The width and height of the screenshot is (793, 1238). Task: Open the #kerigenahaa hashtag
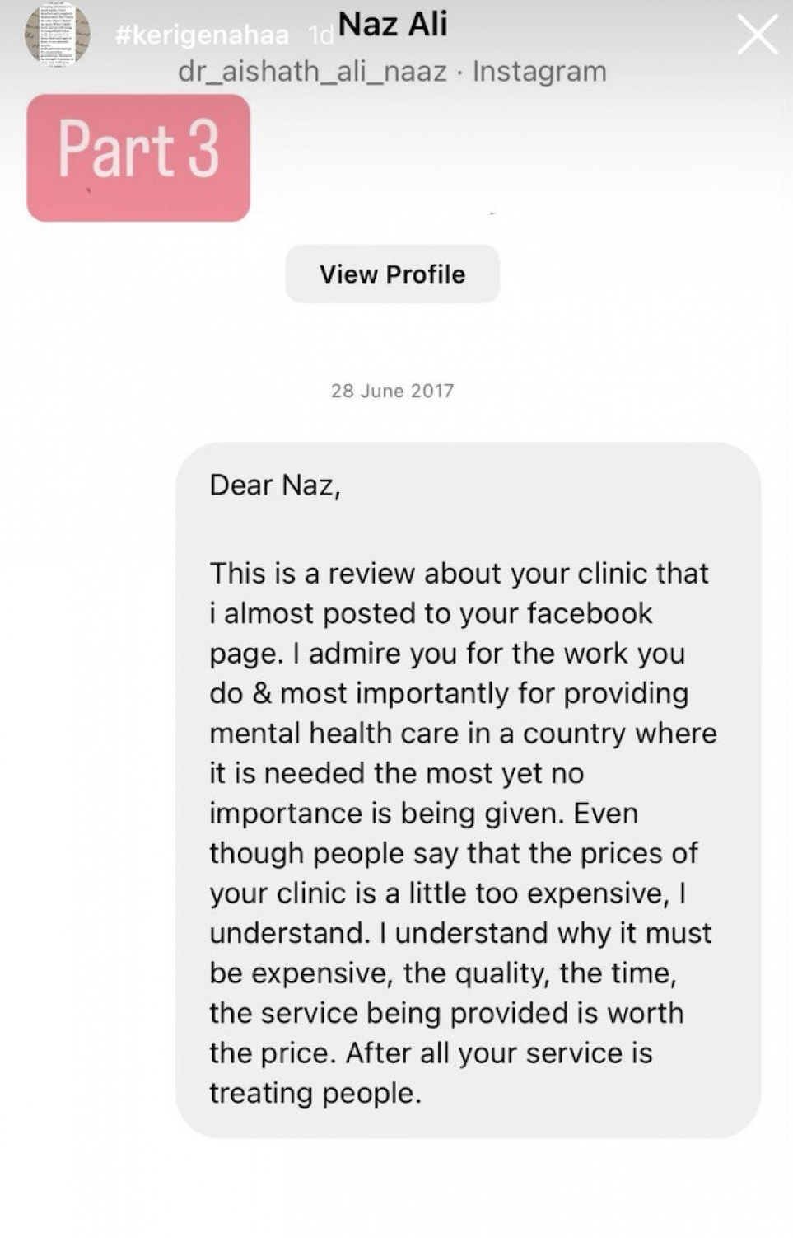coord(202,35)
